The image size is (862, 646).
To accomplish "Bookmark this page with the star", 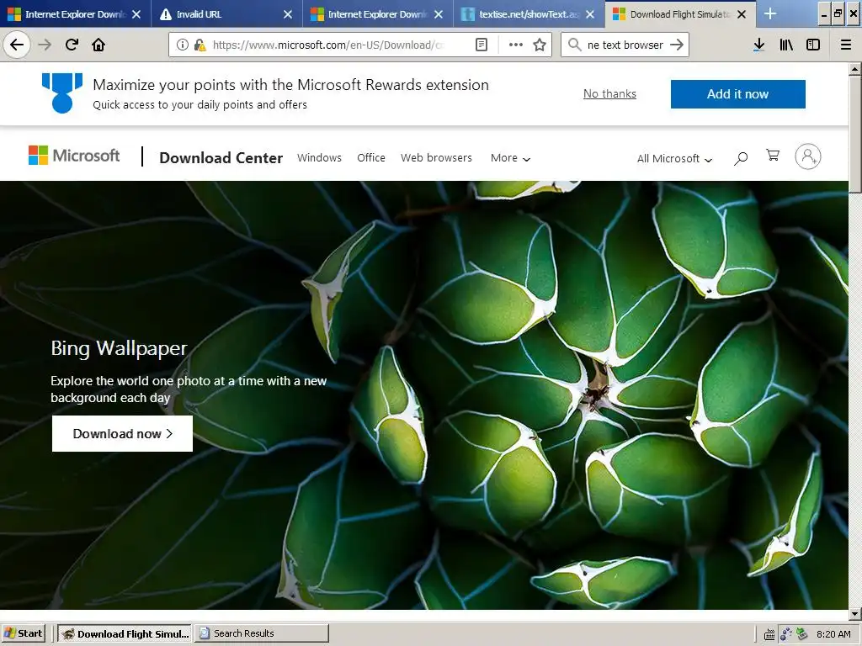I will coord(540,45).
